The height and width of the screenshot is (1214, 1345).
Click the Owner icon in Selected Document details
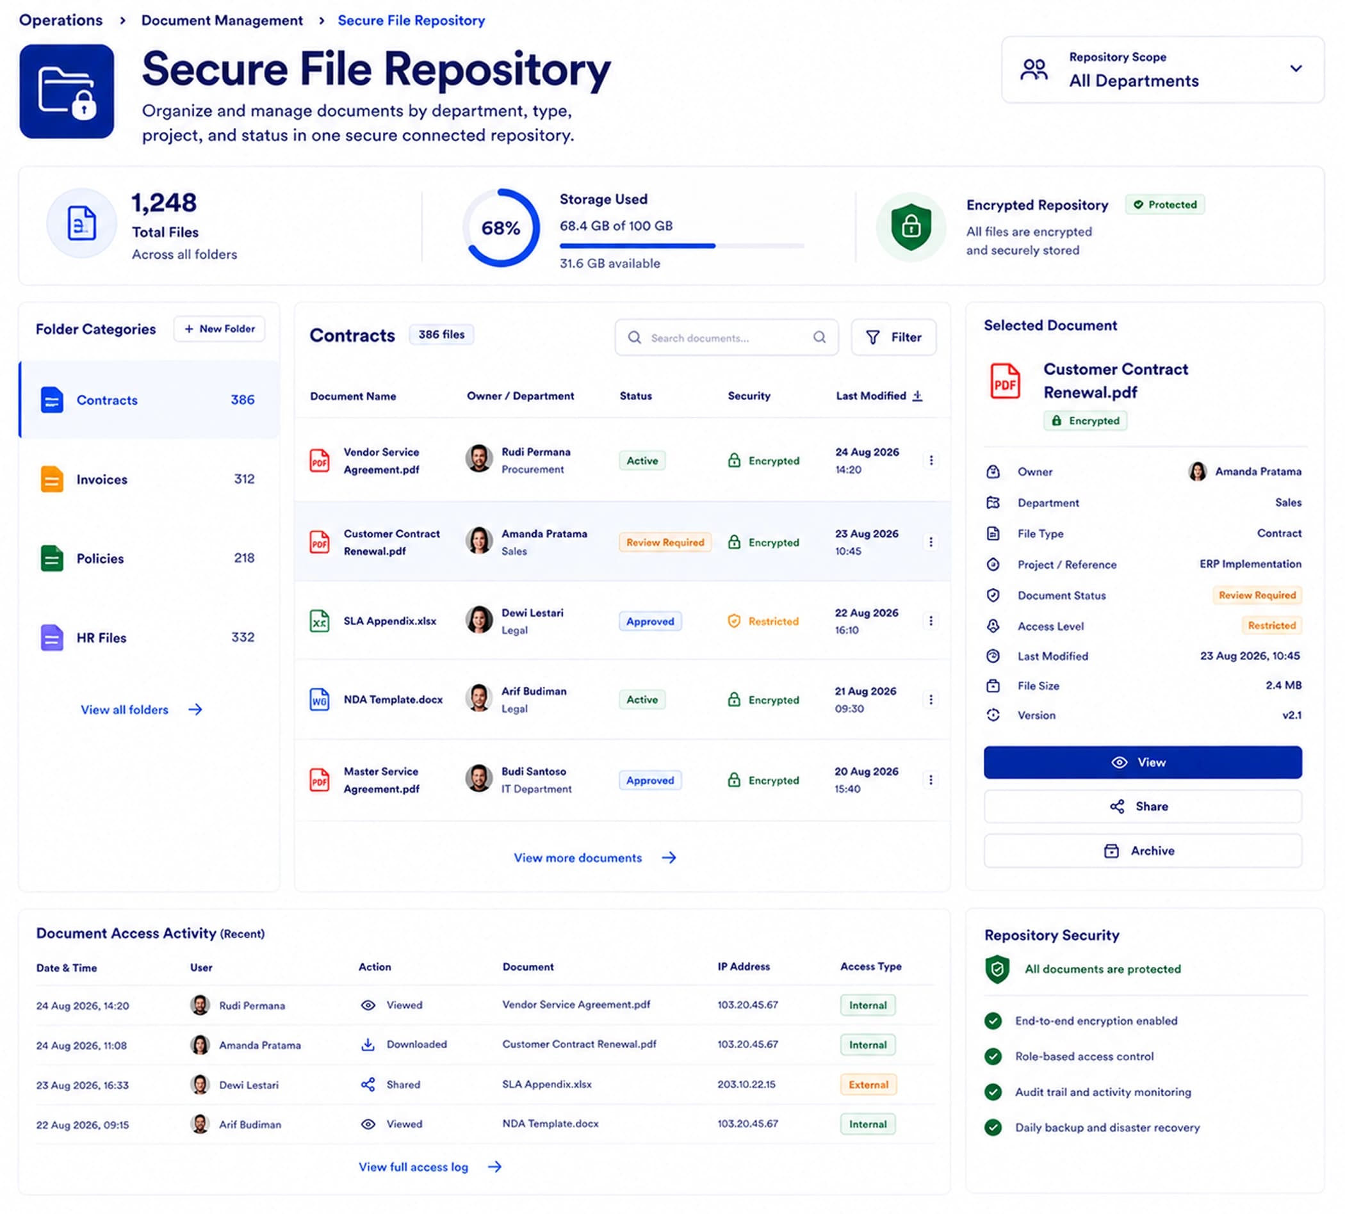point(993,472)
